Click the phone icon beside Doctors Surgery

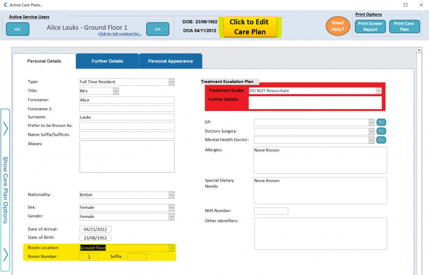pos(381,131)
